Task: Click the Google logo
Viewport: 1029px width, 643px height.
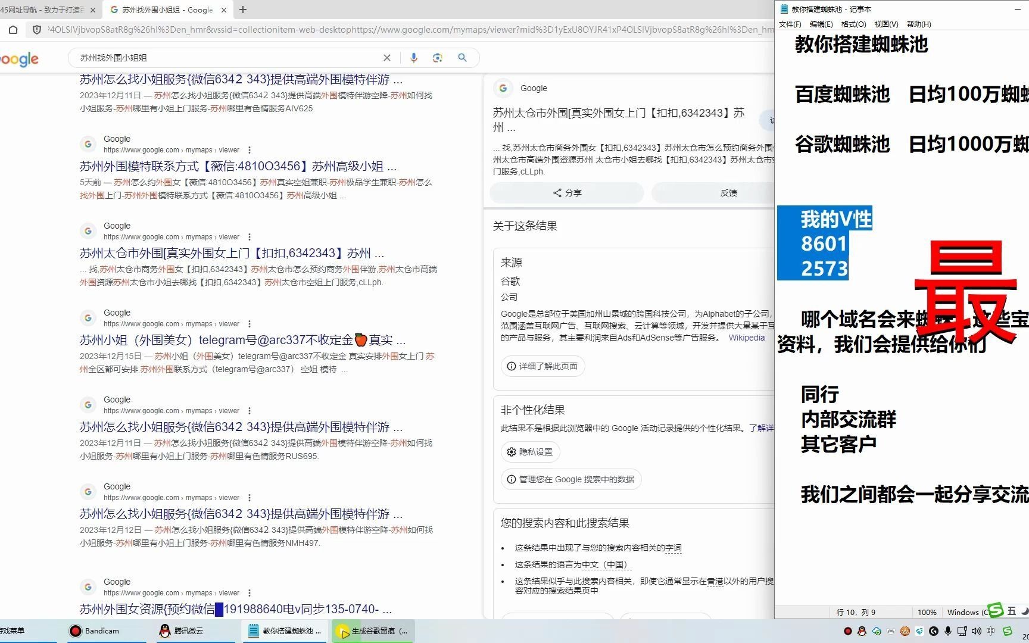Action: coord(19,59)
